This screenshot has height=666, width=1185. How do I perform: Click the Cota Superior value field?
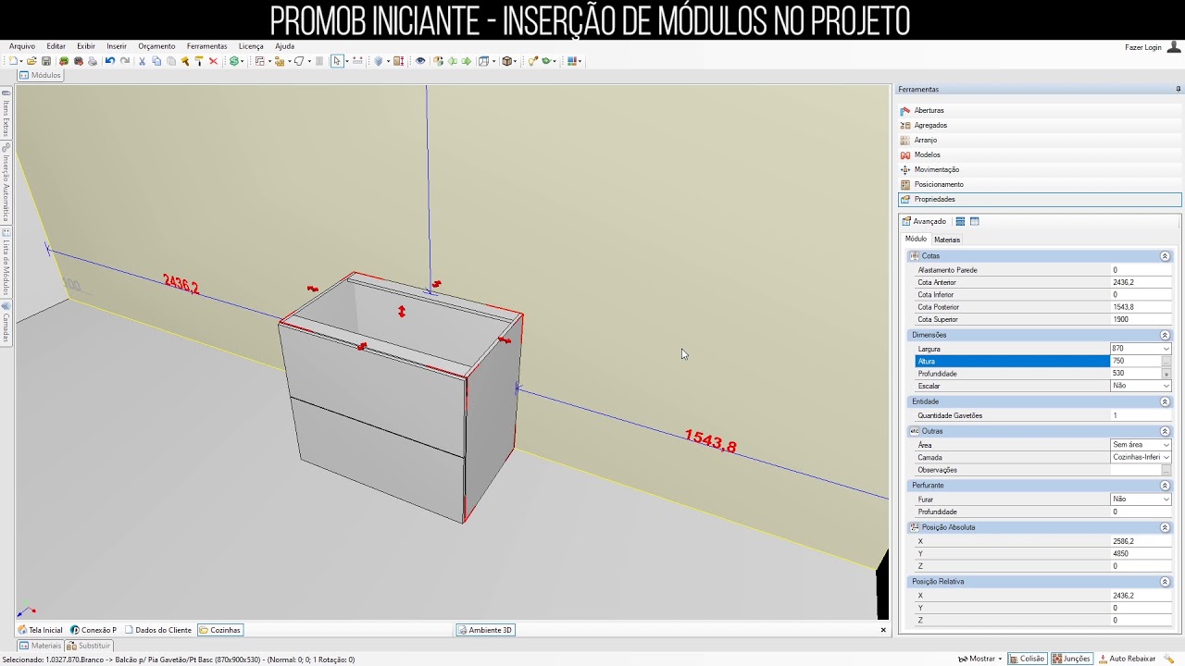[x=1141, y=319]
